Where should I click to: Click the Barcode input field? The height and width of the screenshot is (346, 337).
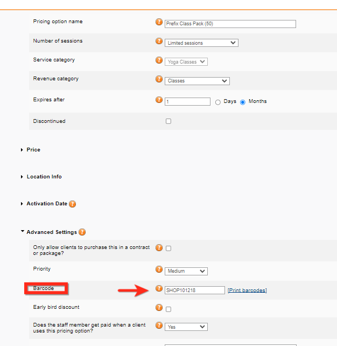(194, 290)
